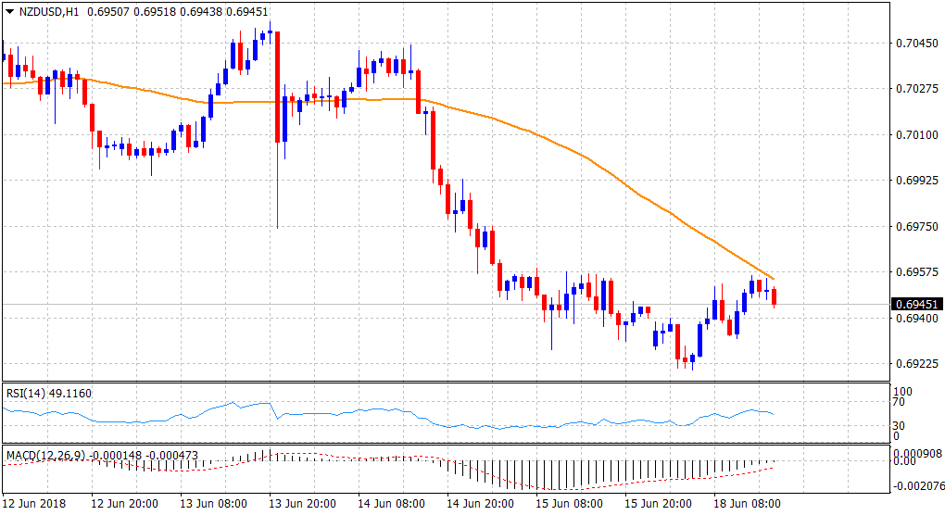
Task: Click the 12 Jun 2018 time label
Action: coord(34,505)
